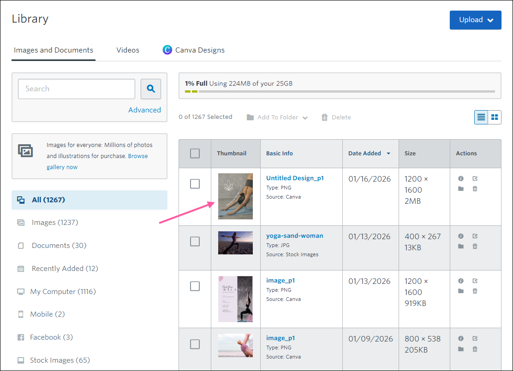
Task: Click the storage usage progress bar
Action: pyautogui.click(x=340, y=91)
